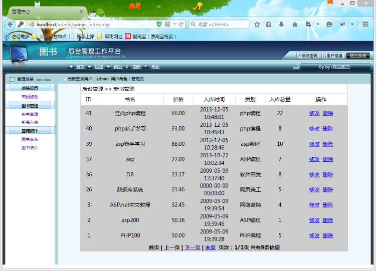
Task: Click the QR code icon in address bar
Action: pyautogui.click(x=167, y=24)
